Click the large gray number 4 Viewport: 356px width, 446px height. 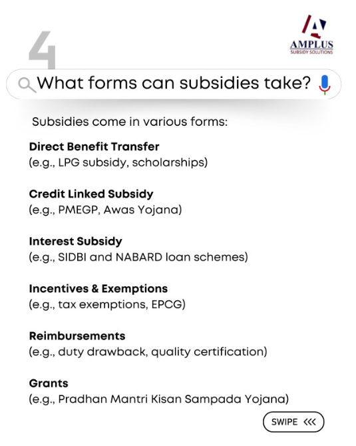pos(42,50)
